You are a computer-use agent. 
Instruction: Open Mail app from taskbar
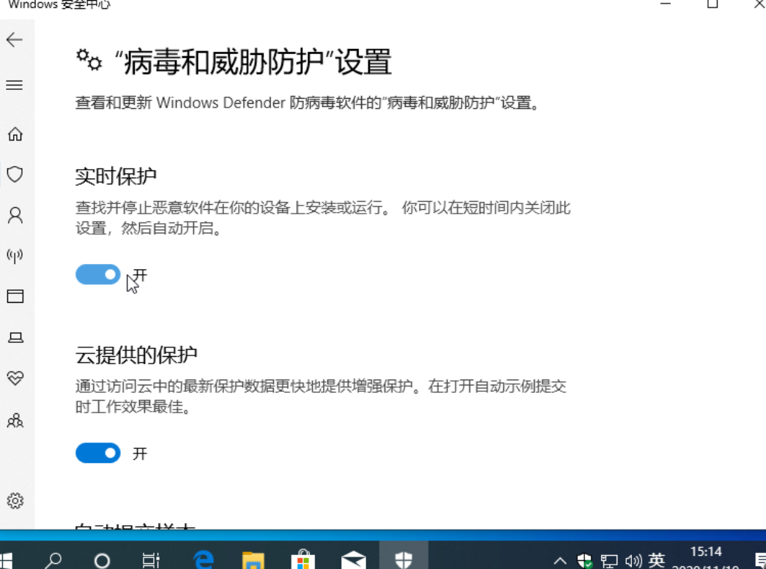click(x=353, y=559)
